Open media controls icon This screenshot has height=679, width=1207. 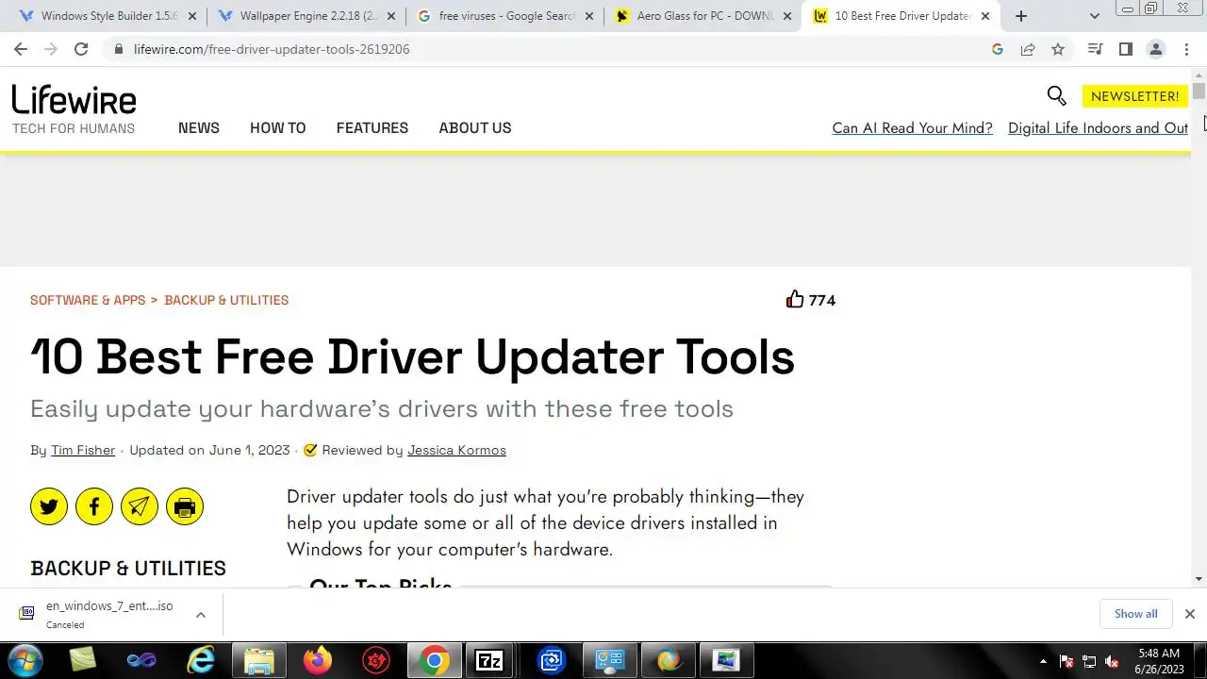coord(1095,49)
